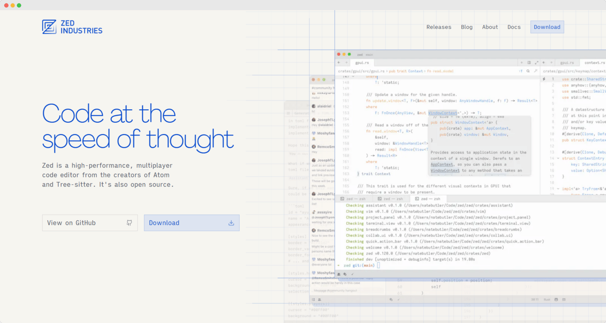Click the crates/gpui/src/gpui.rs breadcrumb path
The image size is (606, 323).
point(361,71)
